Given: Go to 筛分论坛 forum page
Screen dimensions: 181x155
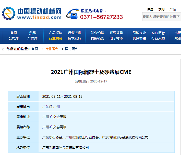Looking at the screenshot, I should point(97,33).
